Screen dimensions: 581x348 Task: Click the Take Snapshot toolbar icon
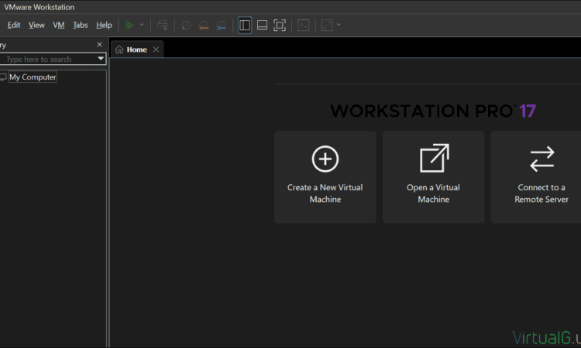tap(186, 25)
